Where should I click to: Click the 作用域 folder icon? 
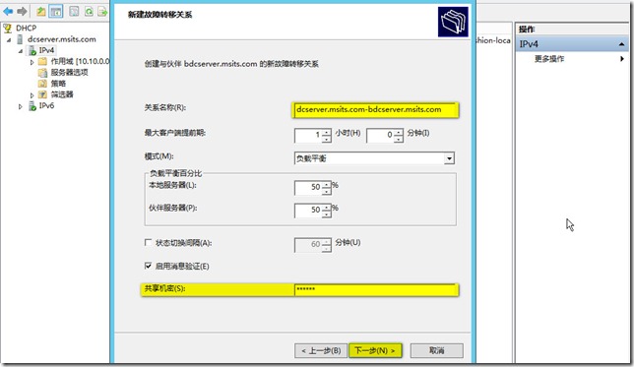pos(42,61)
